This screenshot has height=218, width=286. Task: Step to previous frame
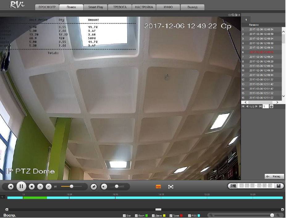click(40, 187)
